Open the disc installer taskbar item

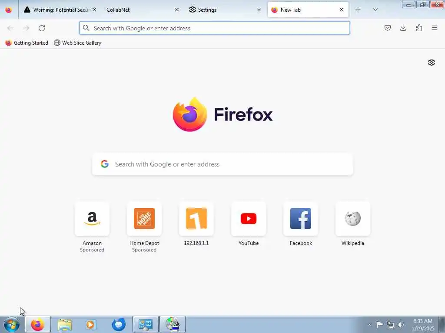pos(172,324)
